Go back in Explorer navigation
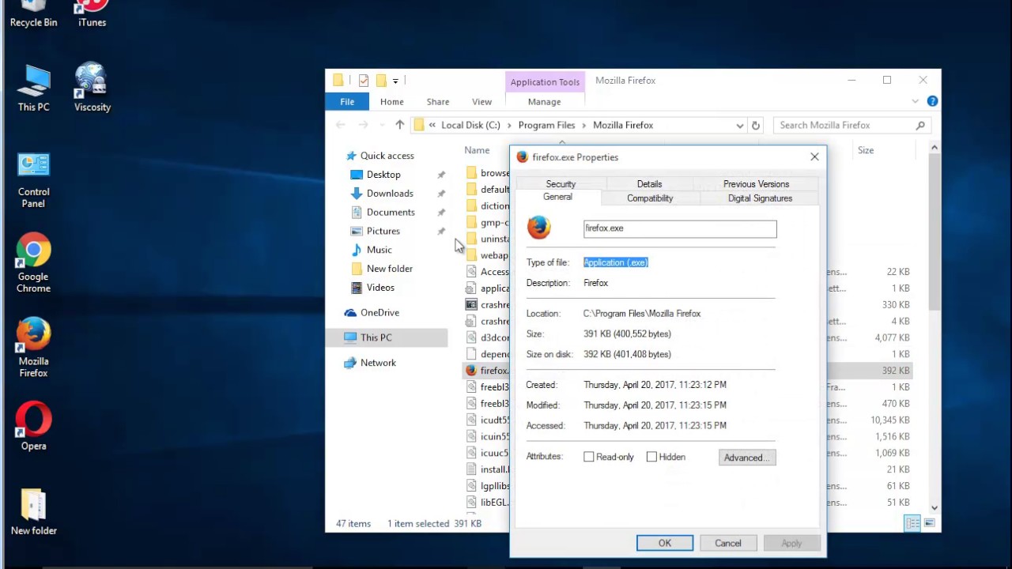Screen dimensions: 1012x569 [341, 125]
